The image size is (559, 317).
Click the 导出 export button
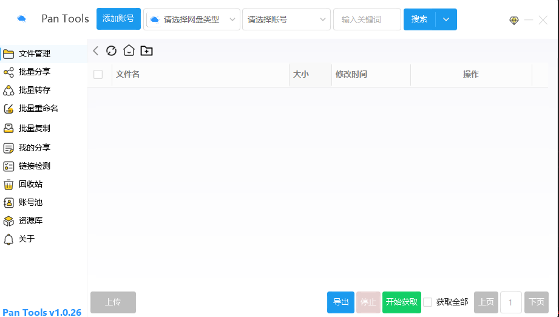(x=340, y=302)
